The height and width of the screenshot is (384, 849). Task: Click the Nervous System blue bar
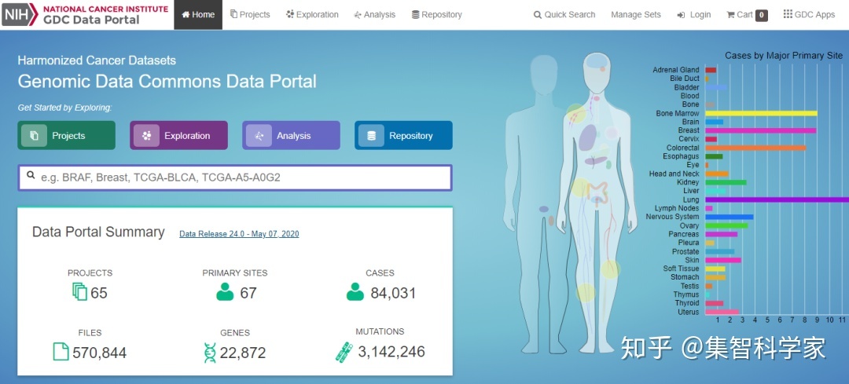click(729, 217)
